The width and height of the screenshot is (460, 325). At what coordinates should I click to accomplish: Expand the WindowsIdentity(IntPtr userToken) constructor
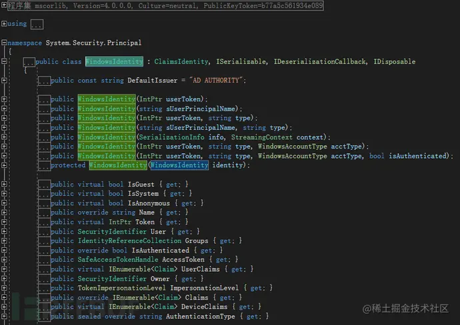[4, 99]
